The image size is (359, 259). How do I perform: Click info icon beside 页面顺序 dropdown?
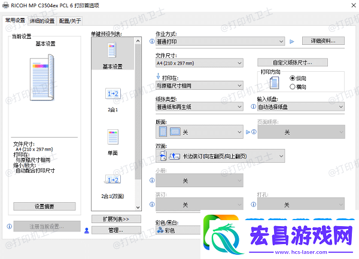pos(254,132)
